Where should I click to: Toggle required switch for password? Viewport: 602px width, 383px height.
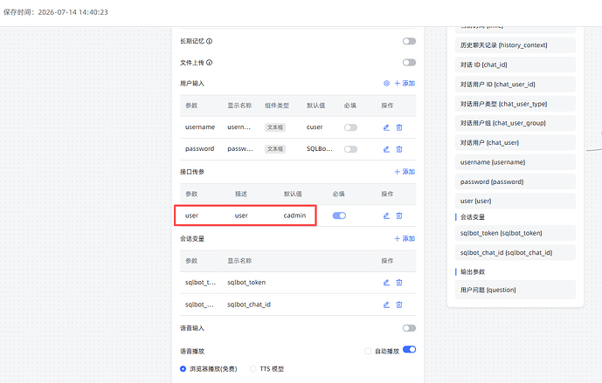[350, 149]
